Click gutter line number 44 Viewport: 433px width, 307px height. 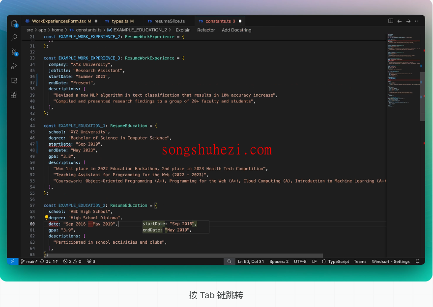coord(32,126)
